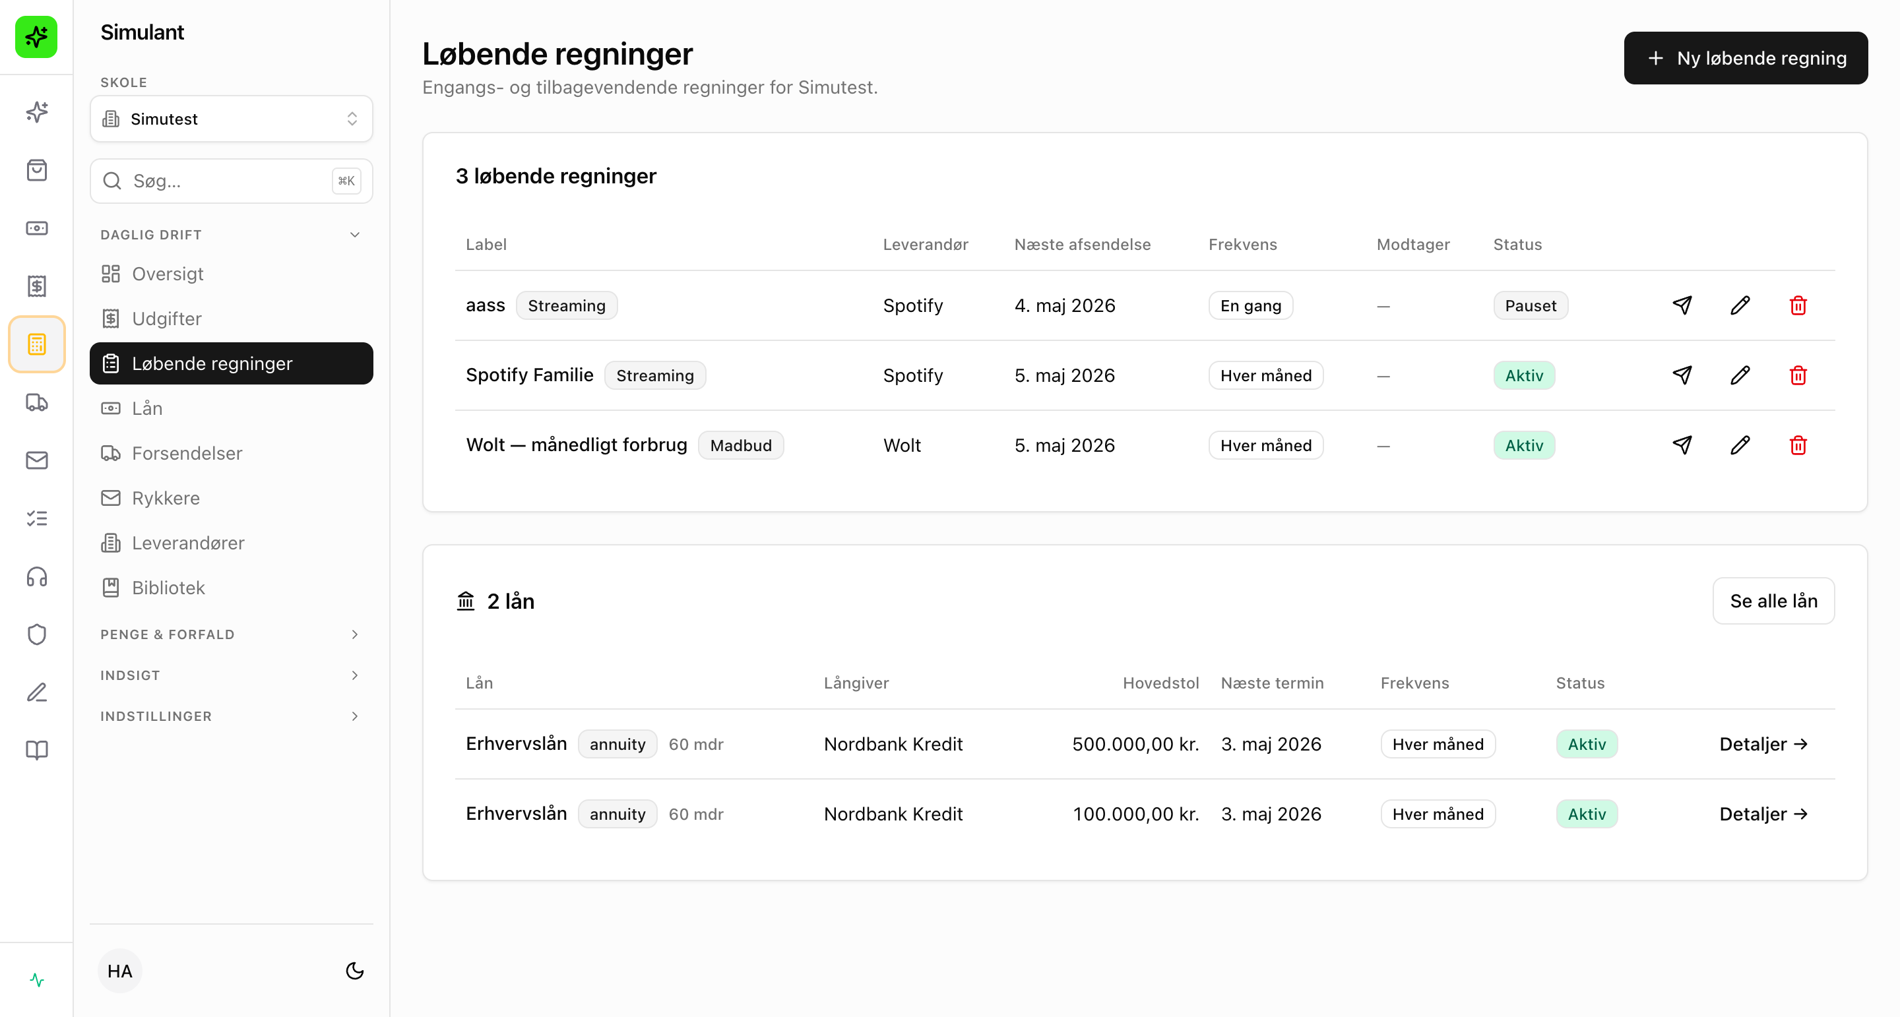Expand the Penge & Forfald section
This screenshot has width=1900, height=1017.
(232, 634)
